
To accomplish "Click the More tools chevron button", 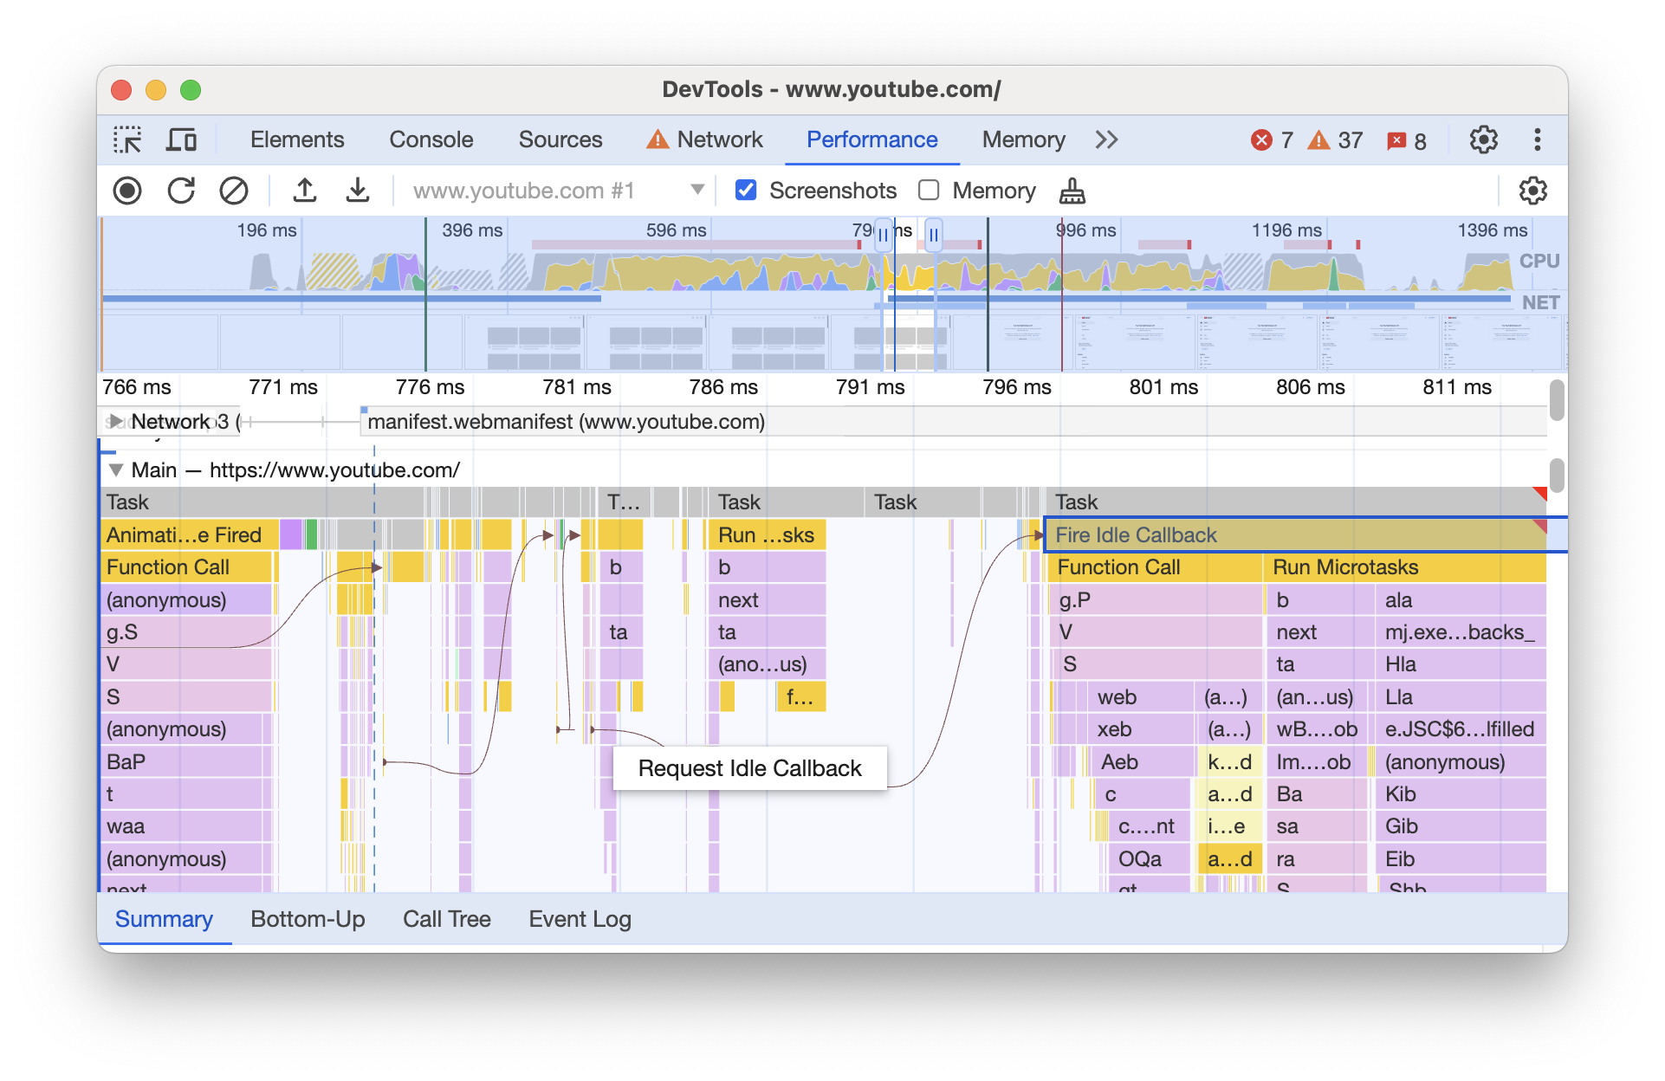I will point(1105,139).
